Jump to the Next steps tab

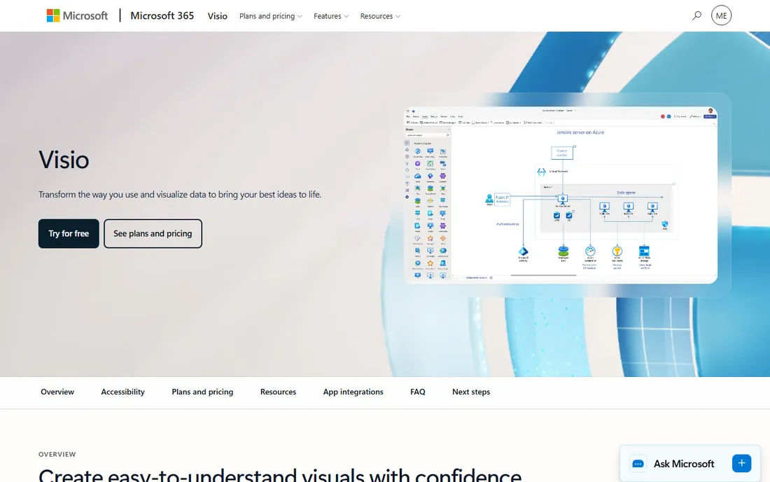[471, 392]
